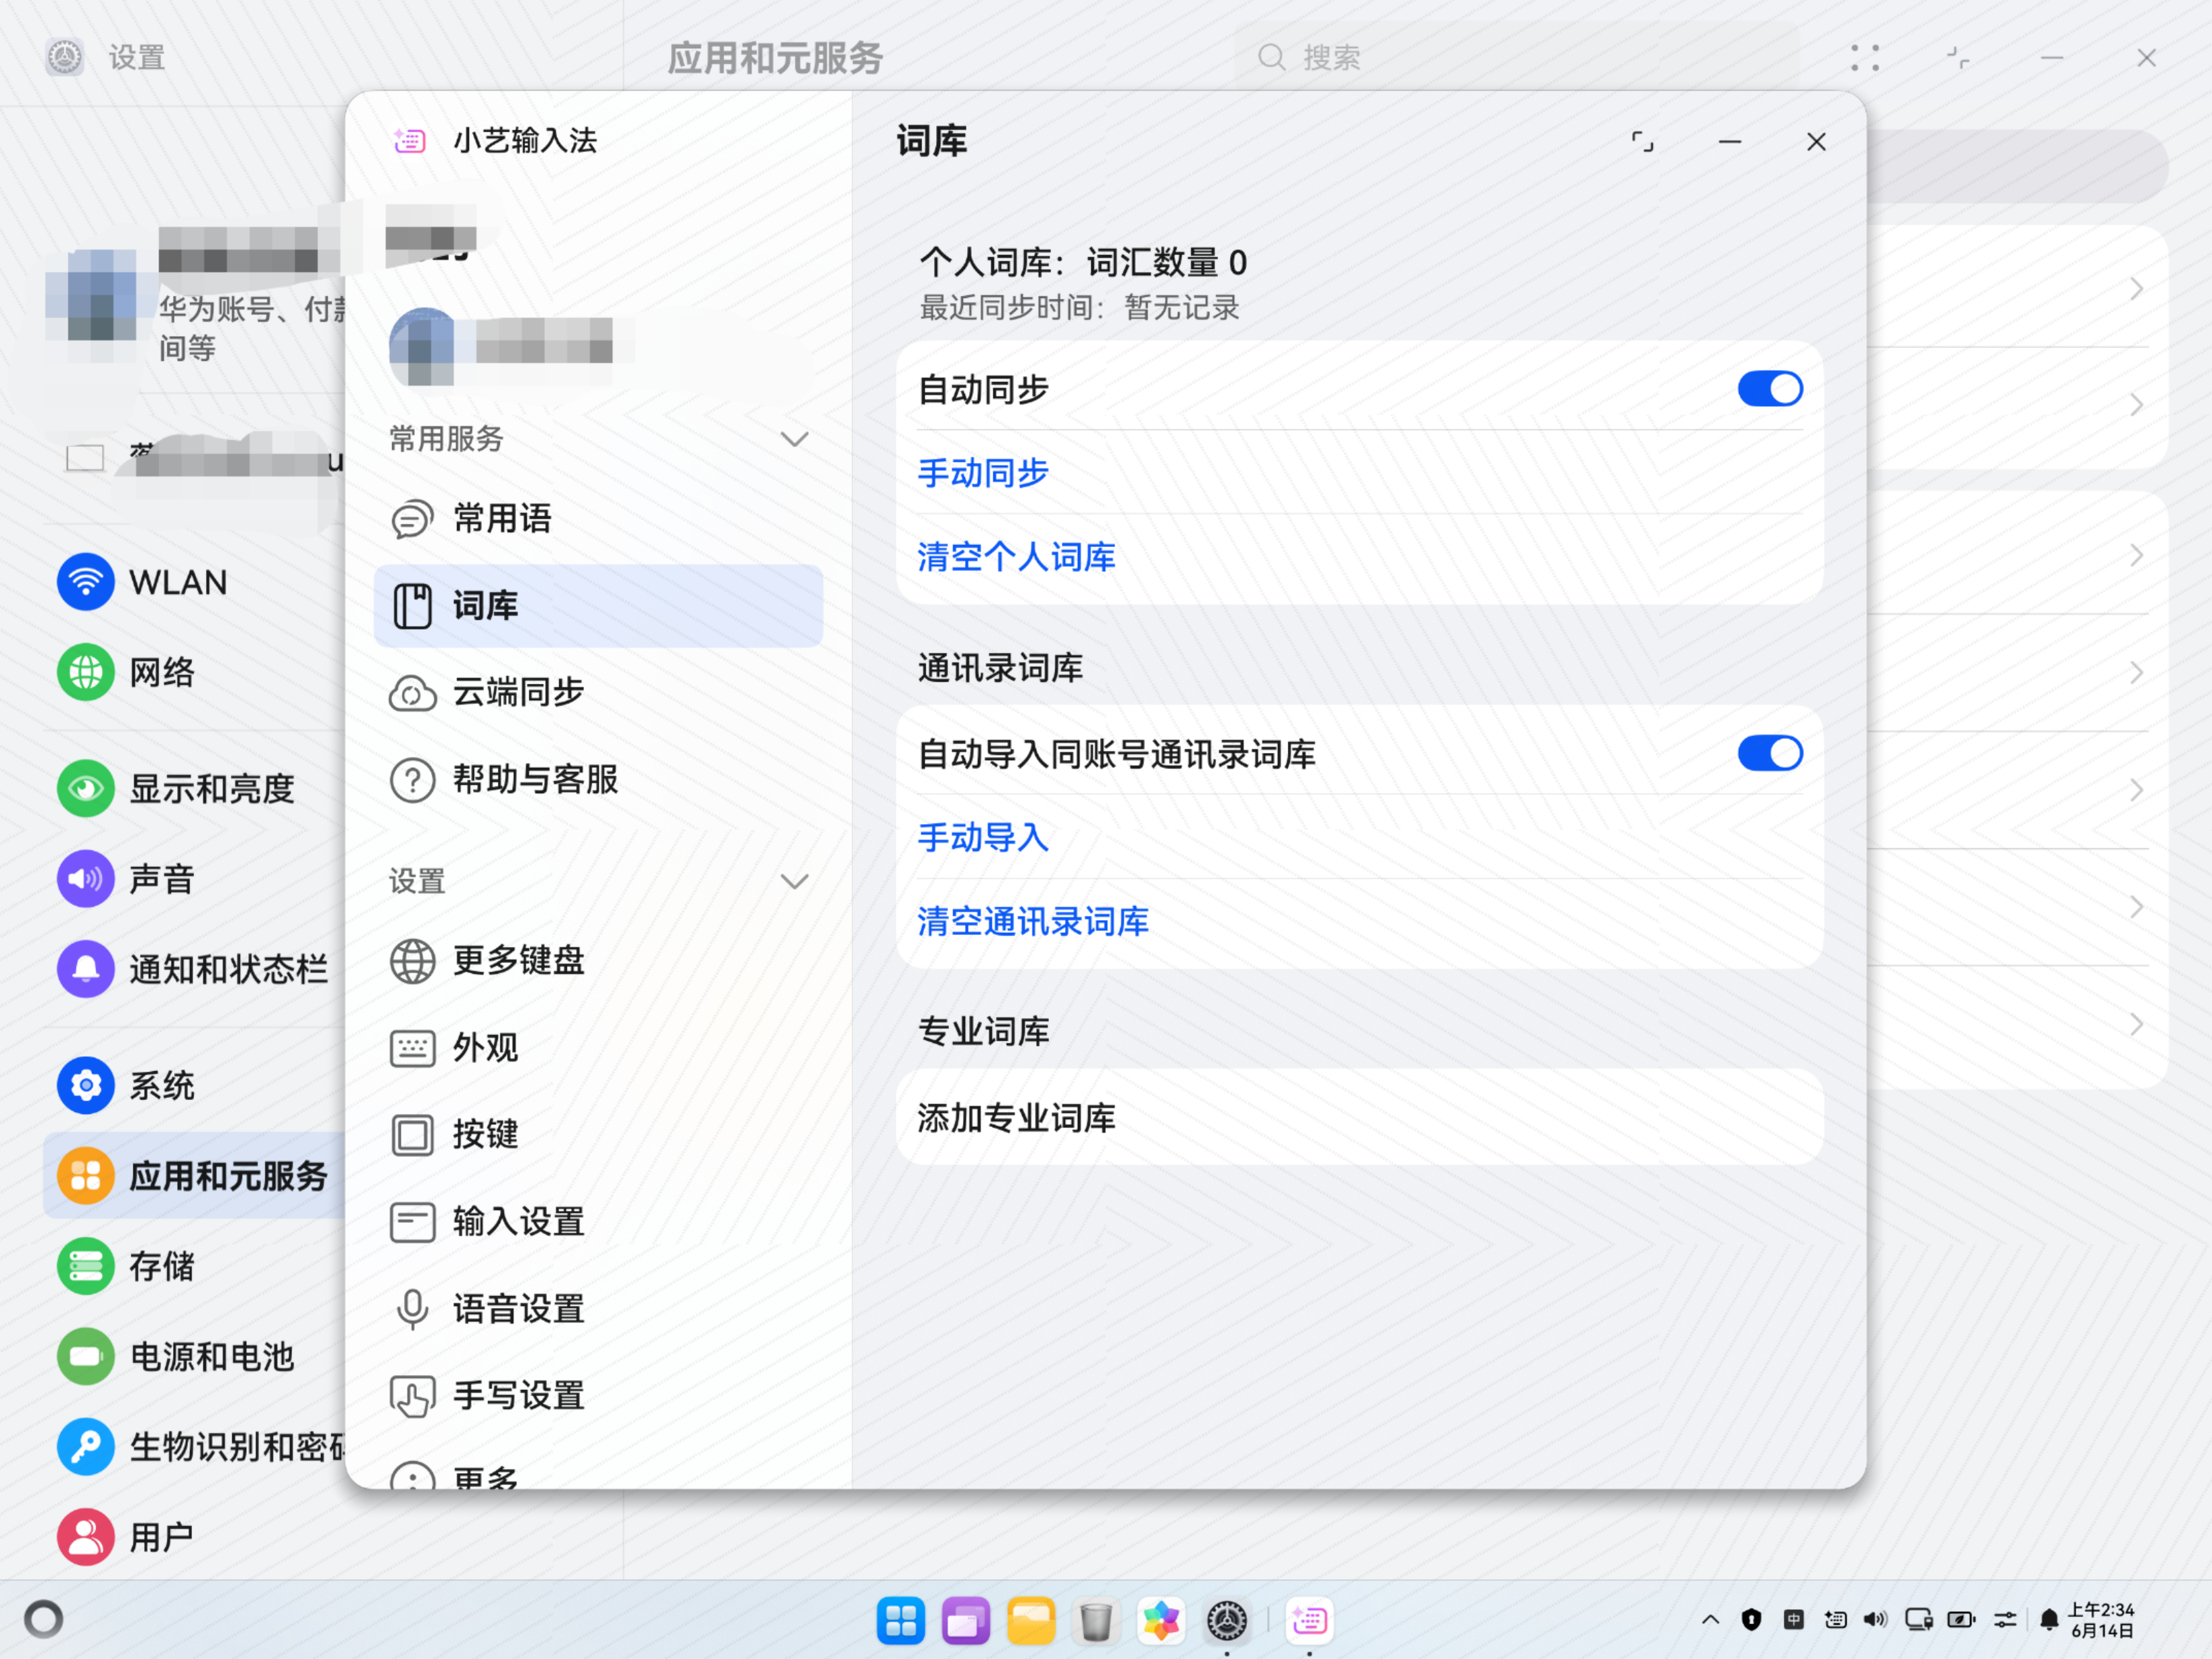This screenshot has width=2212, height=1659.
Task: Click the four-dot icon in Settings title bar
Action: (x=1865, y=58)
